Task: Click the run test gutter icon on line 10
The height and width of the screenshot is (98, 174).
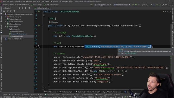Action: tap(39, 26)
